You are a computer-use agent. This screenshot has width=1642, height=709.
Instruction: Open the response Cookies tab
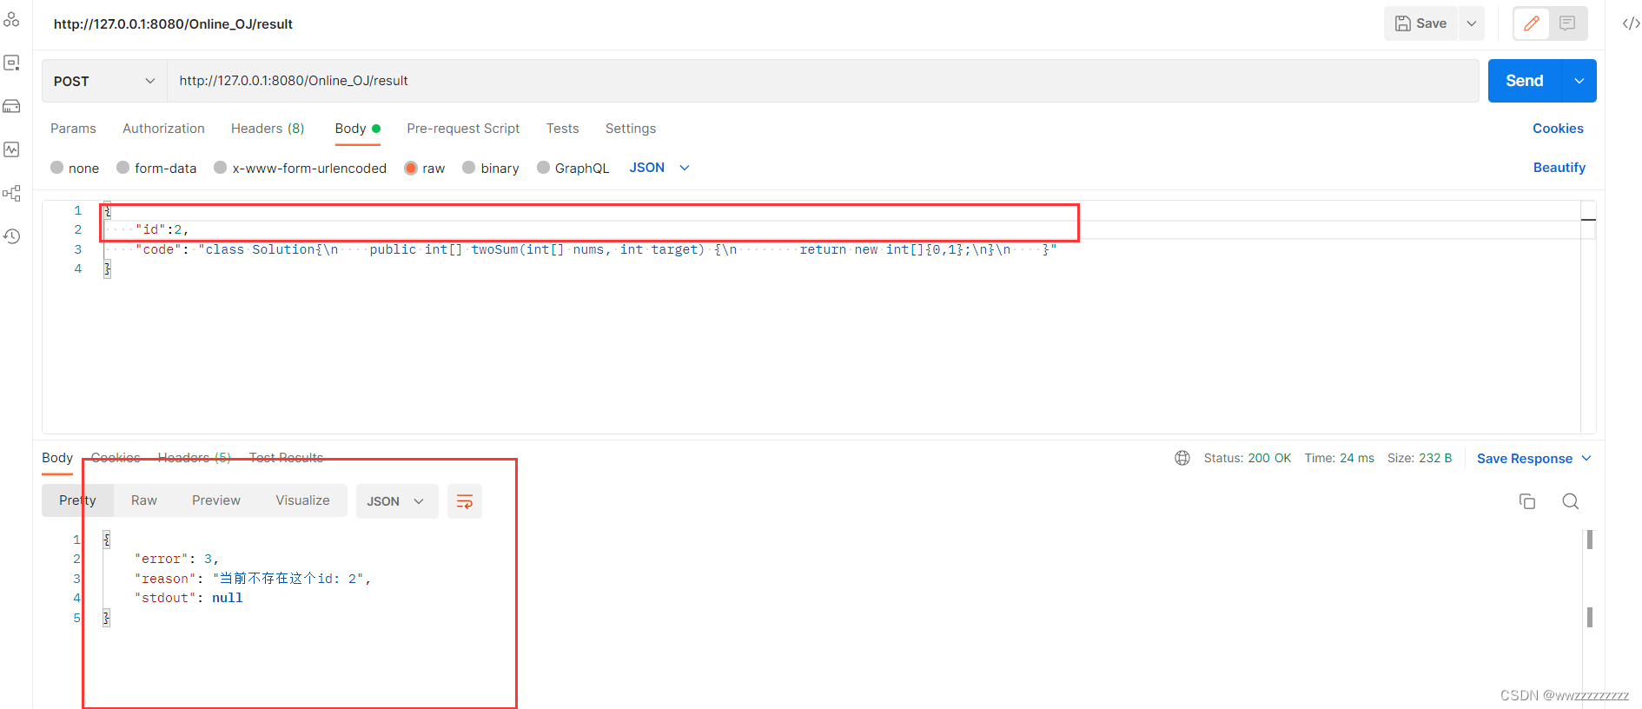pyautogui.click(x=116, y=458)
